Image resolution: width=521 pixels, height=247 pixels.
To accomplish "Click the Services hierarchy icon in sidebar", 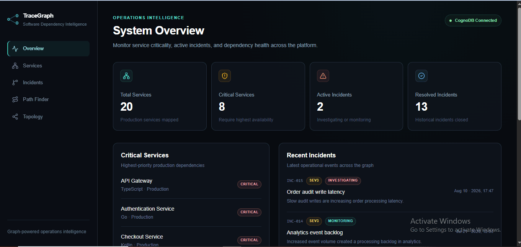I will click(15, 66).
